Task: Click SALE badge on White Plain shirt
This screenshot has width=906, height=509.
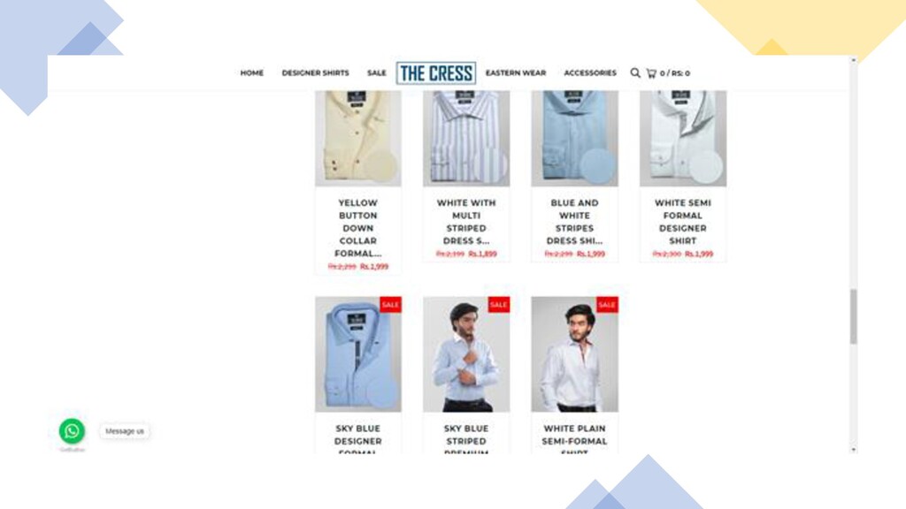Action: pos(607,305)
